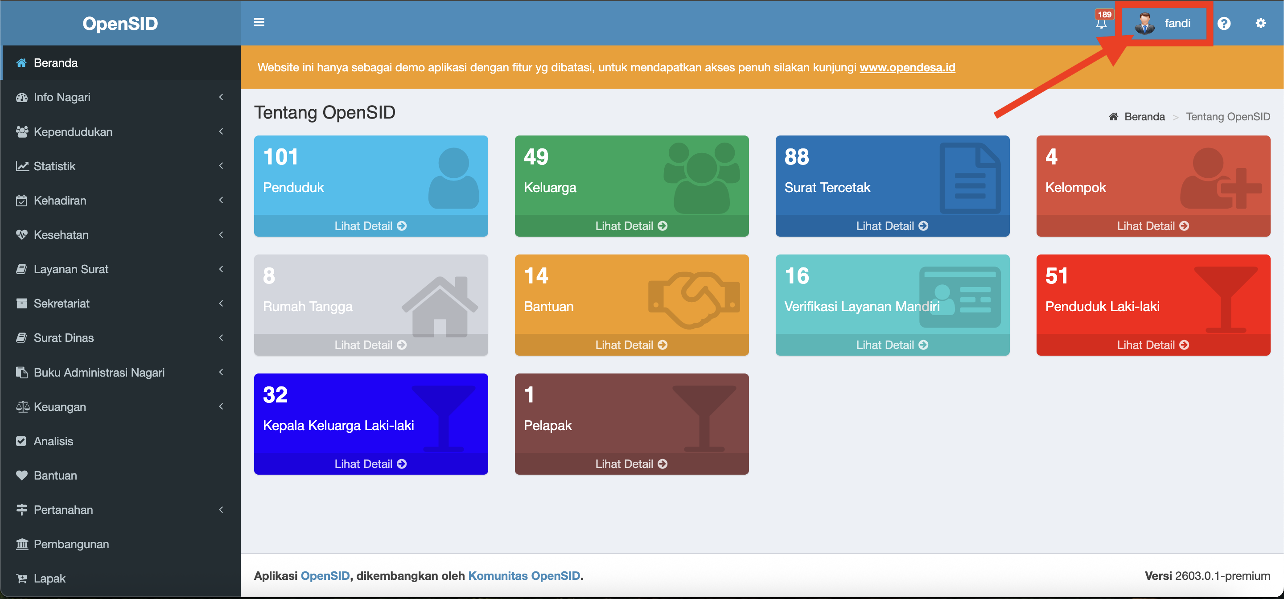The image size is (1284, 599).
Task: Click the fandi user avatar
Action: [1144, 24]
